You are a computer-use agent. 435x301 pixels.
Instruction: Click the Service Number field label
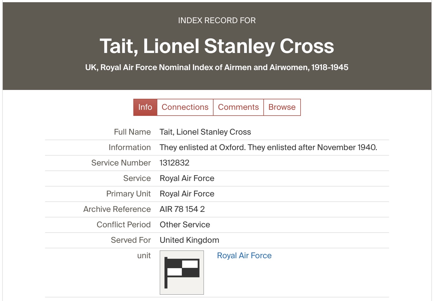click(121, 163)
